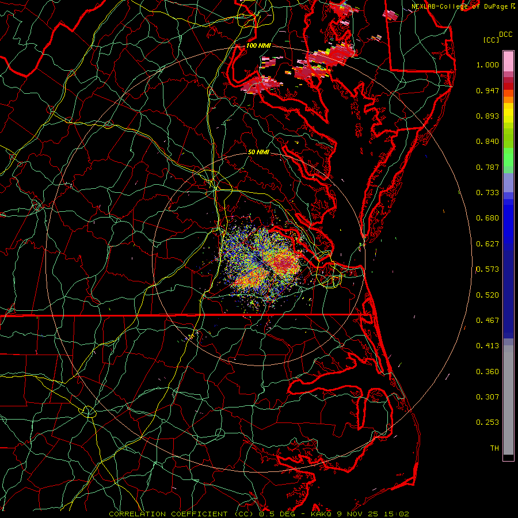
Task: Click the 9 NOV 25 date in footer
Action: click(x=359, y=514)
